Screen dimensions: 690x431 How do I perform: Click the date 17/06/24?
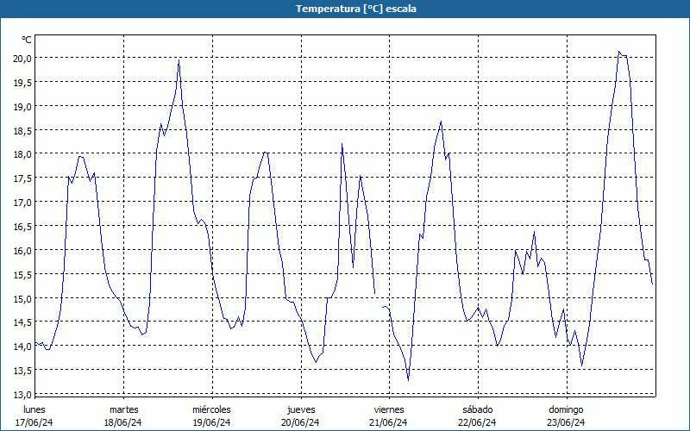pos(34,422)
